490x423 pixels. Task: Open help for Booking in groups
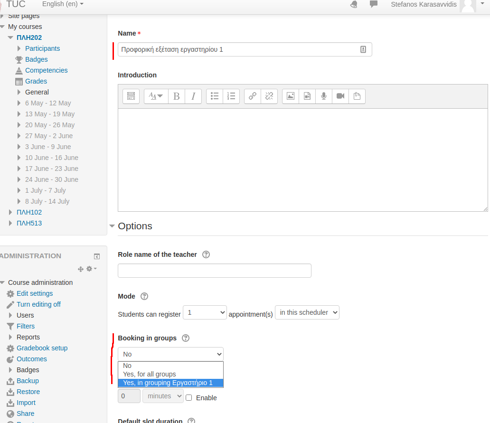coord(186,338)
